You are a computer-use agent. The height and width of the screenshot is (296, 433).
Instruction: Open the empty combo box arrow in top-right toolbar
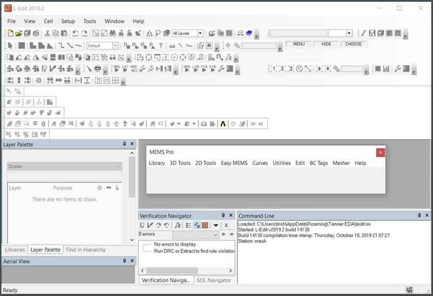[x=349, y=33]
